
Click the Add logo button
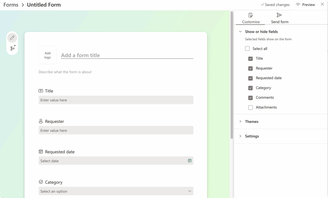[47, 55]
